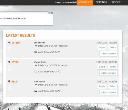
Task: View Details for Ice Storm result
Action: [x=102, y=47]
